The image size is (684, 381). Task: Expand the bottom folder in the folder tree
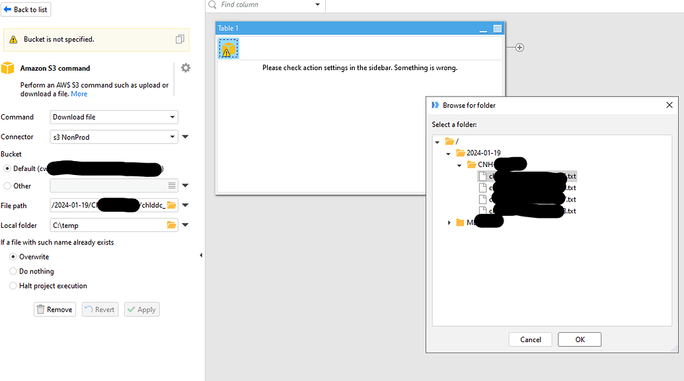pos(449,222)
